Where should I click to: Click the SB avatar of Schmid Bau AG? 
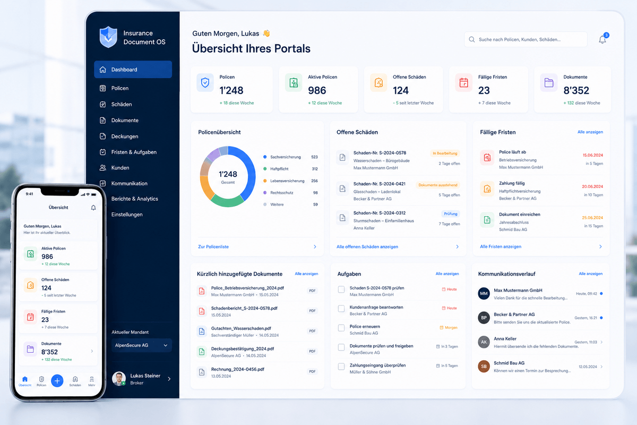tap(484, 367)
